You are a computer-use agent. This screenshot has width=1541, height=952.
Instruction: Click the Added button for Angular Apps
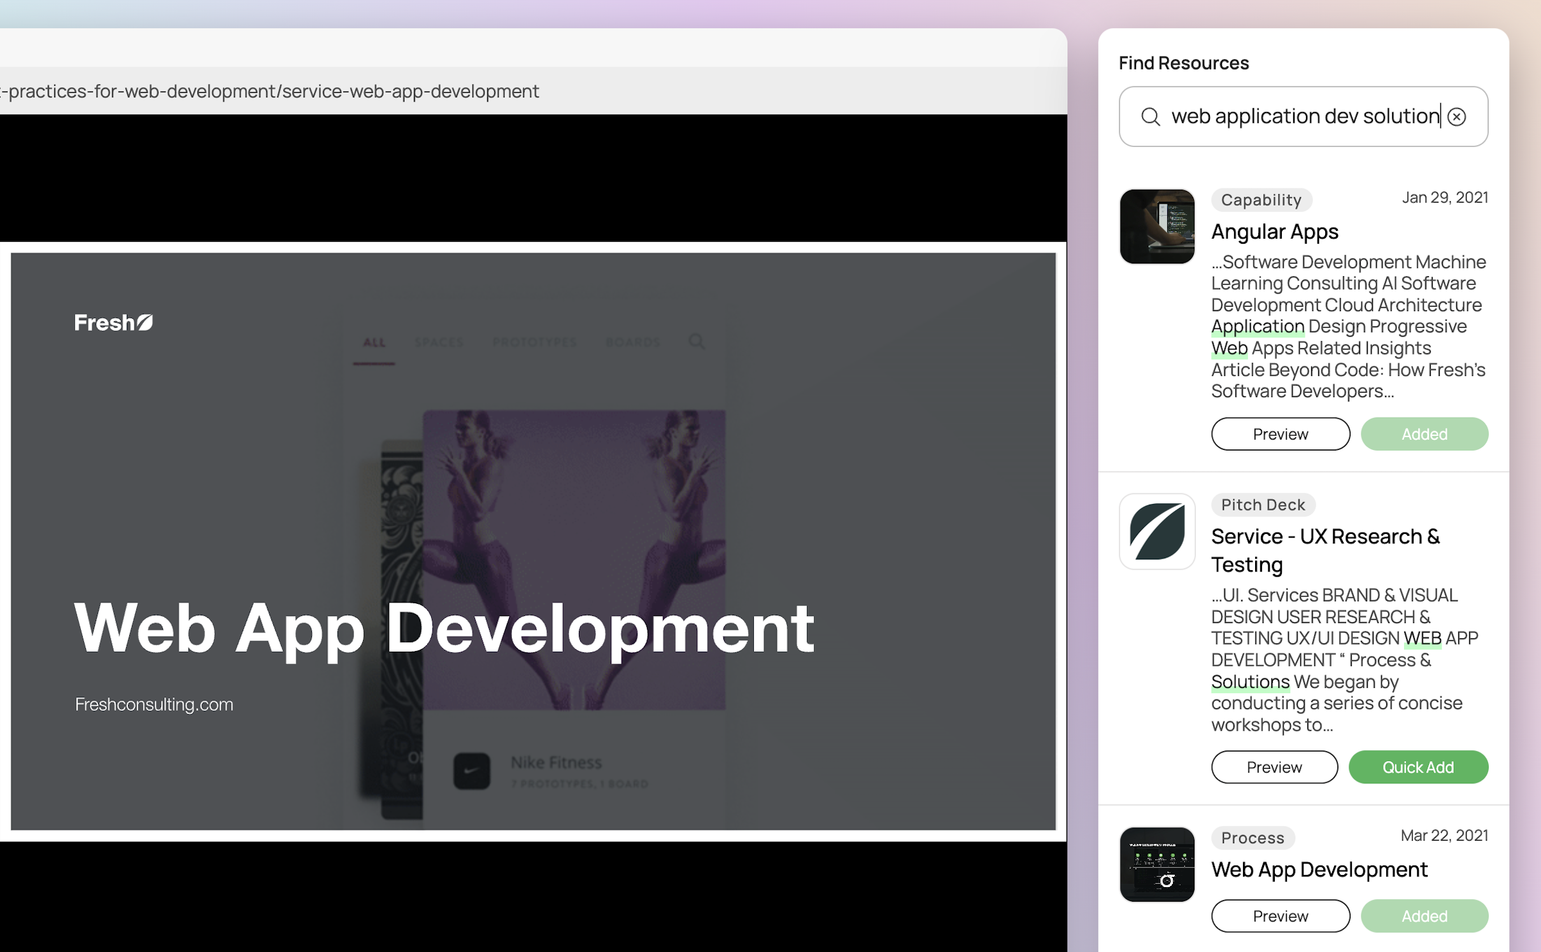click(x=1424, y=434)
